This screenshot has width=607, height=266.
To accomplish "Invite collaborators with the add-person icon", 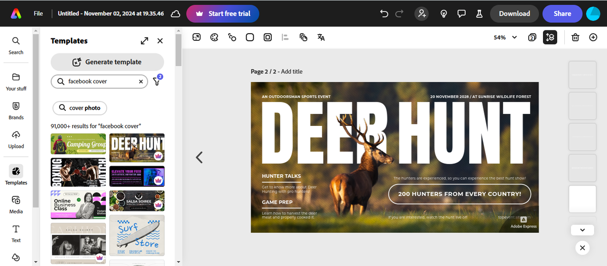I will (x=422, y=14).
